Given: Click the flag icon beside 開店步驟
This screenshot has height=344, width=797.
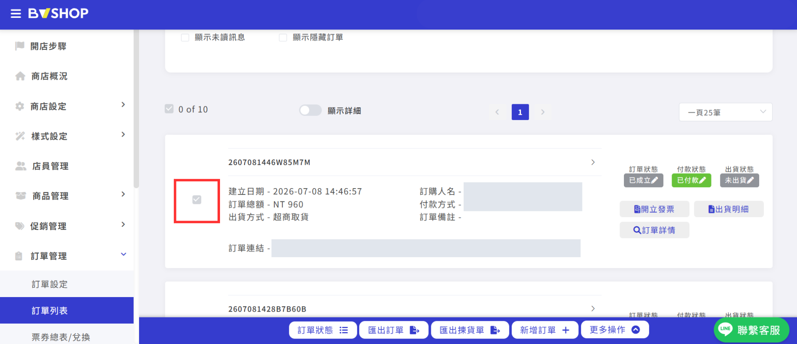Looking at the screenshot, I should pyautogui.click(x=20, y=46).
